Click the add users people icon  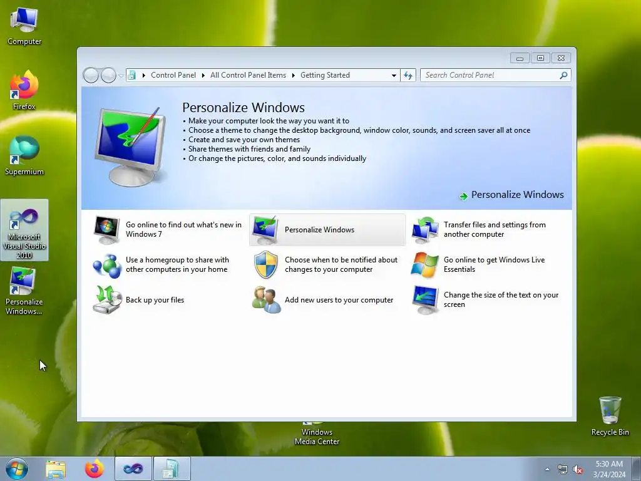[266, 300]
